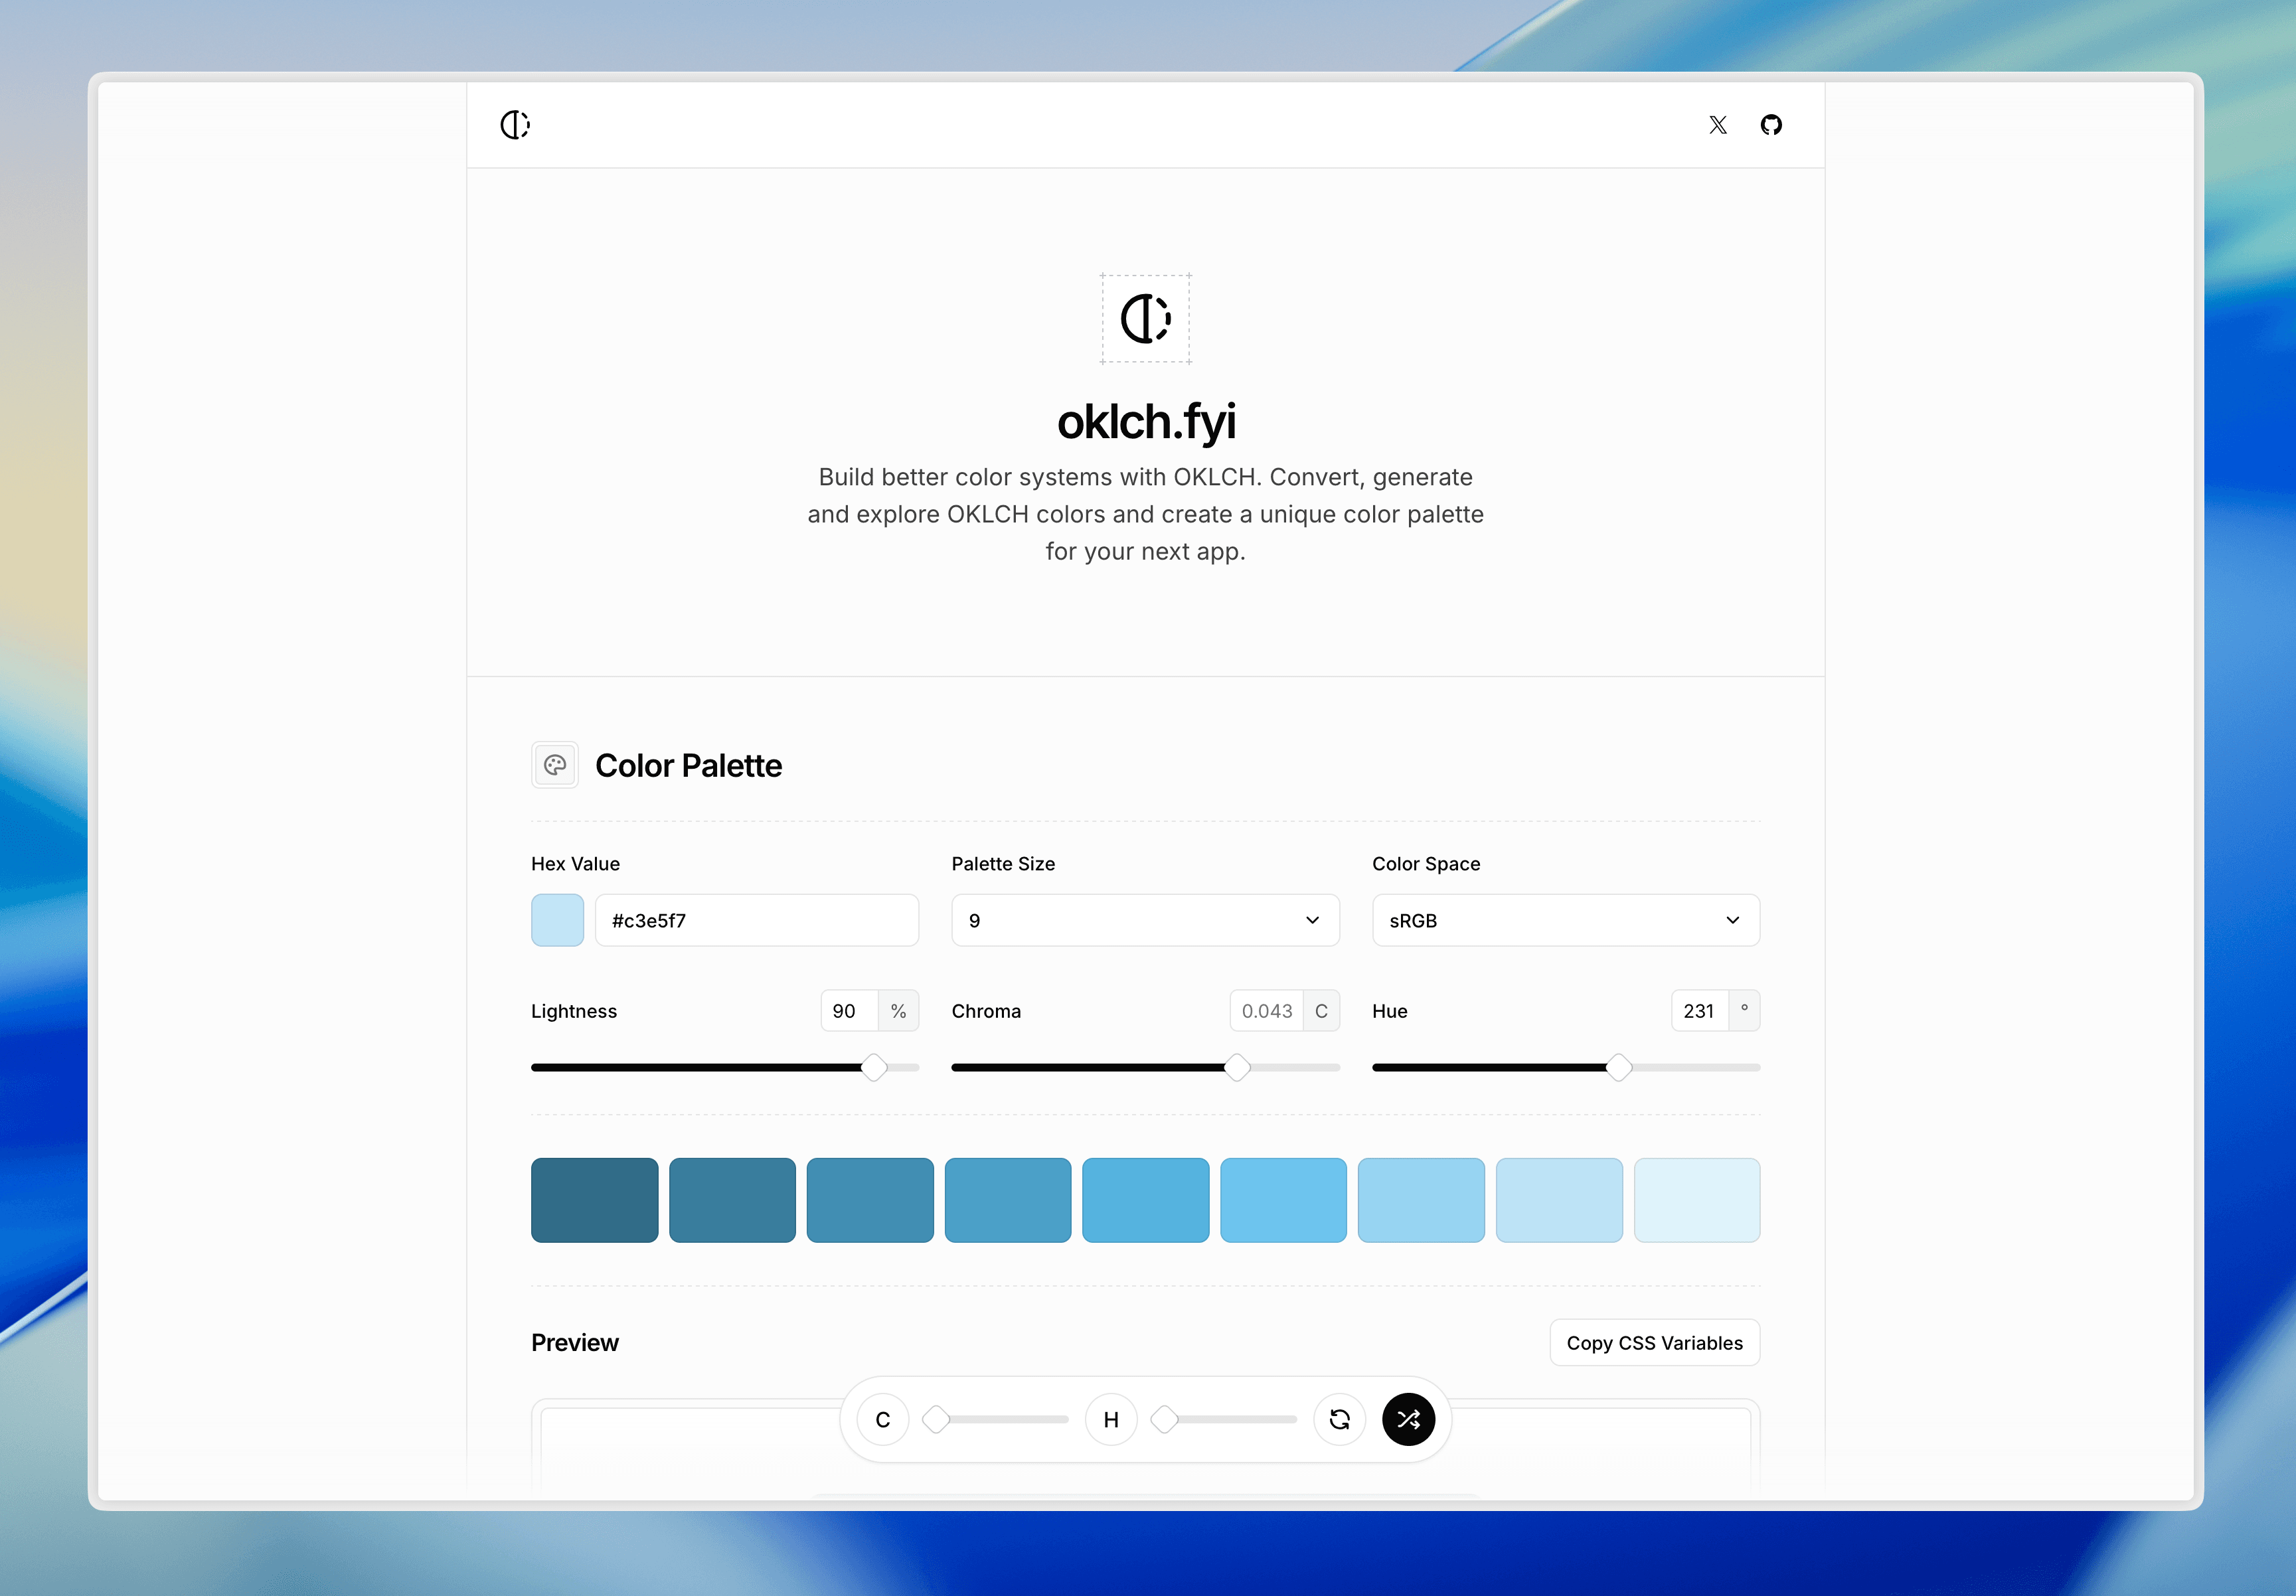
Task: Click the palette icon beside Color Palette
Action: pos(555,766)
